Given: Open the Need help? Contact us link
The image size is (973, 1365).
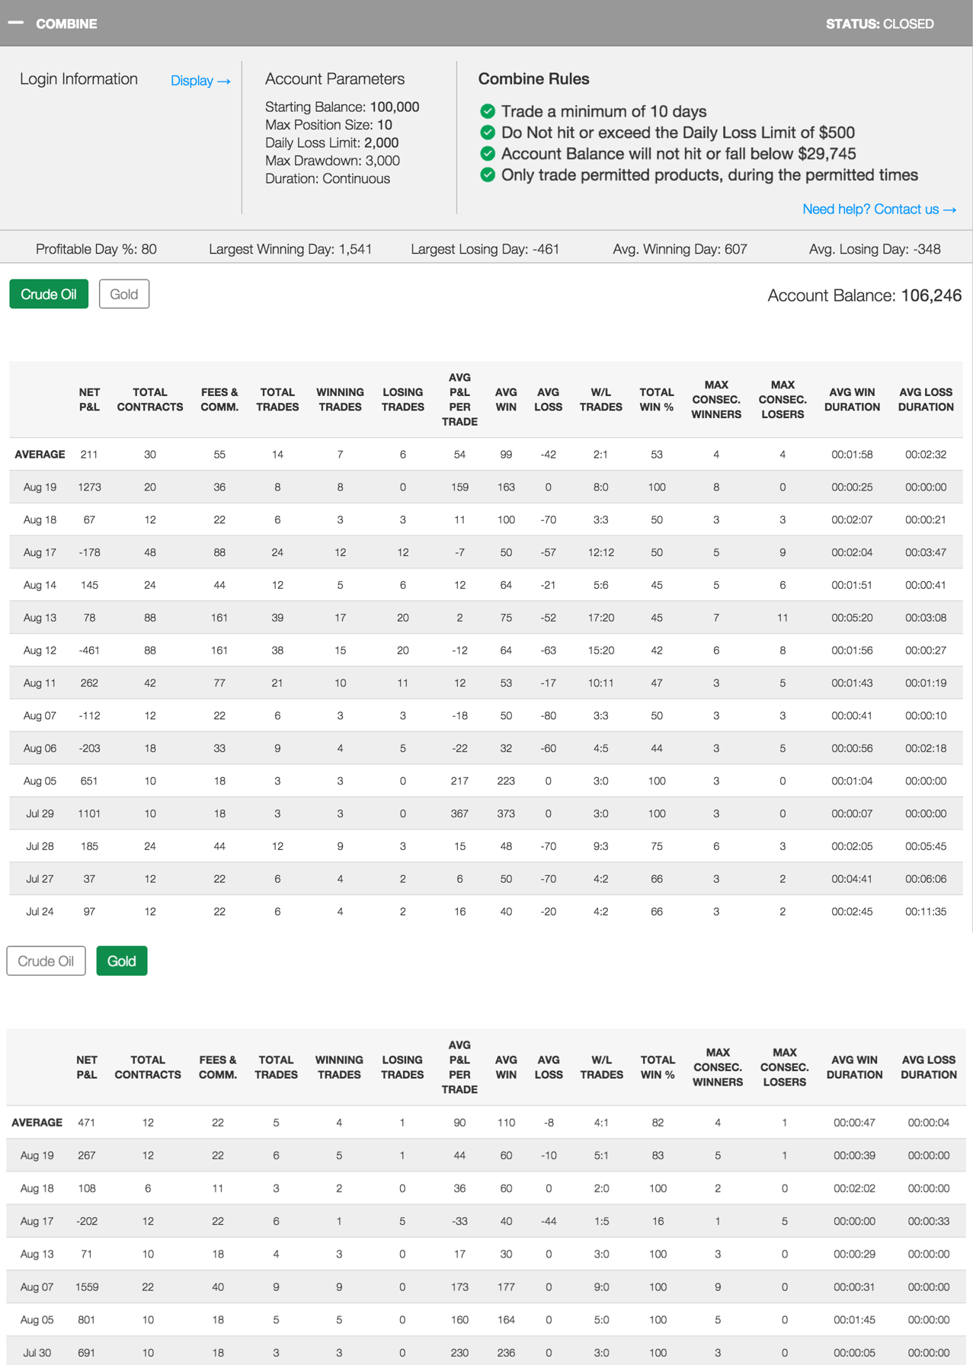Looking at the screenshot, I should (x=879, y=209).
